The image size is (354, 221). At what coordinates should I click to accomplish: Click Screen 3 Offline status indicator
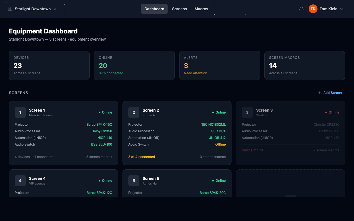[x=332, y=112]
